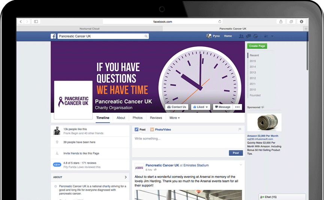Expand the More tab menu
Image resolution: width=324 pixels, height=200 pixels.
175,118
